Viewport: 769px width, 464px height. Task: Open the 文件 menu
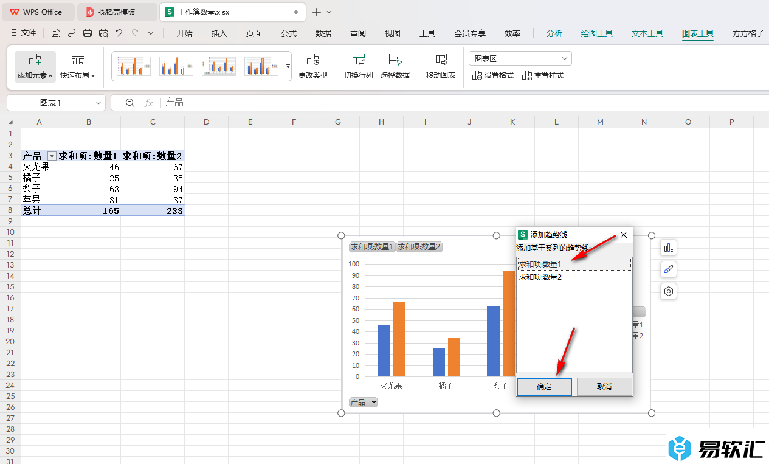pyautogui.click(x=24, y=33)
